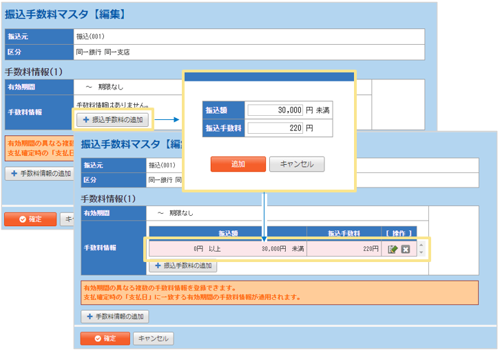Select the fee row showing 0円 以上 30,000円 未満

228,249
